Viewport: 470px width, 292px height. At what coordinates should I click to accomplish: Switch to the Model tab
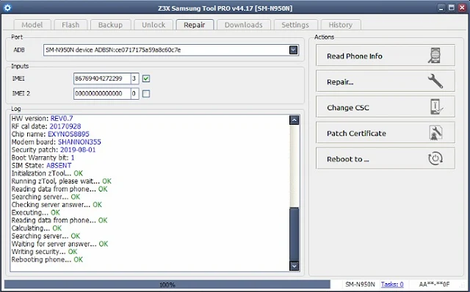32,25
